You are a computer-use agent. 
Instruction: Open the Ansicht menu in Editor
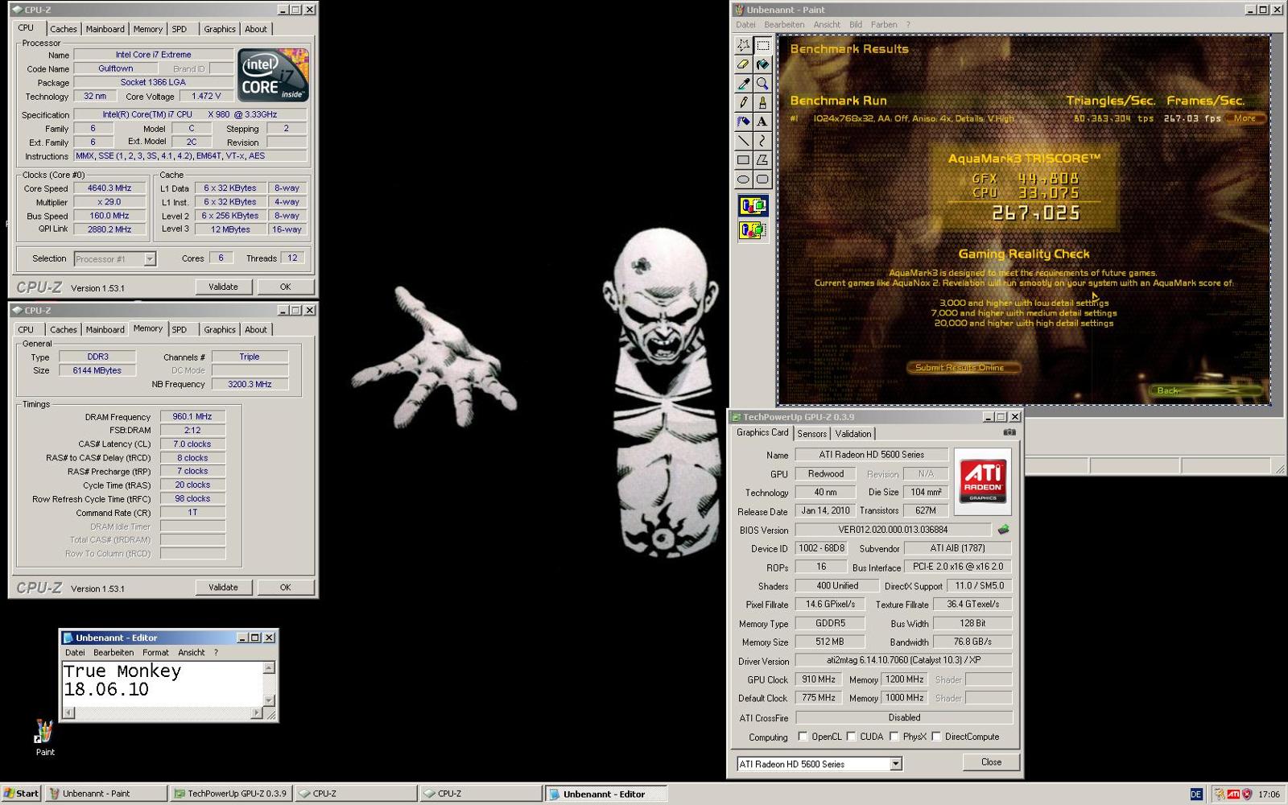pyautogui.click(x=192, y=652)
